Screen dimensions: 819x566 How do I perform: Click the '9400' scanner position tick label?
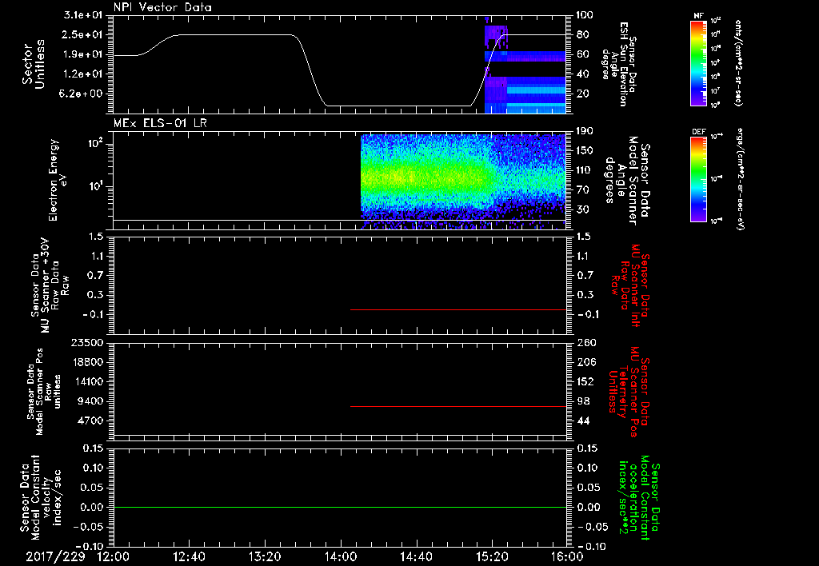point(90,401)
